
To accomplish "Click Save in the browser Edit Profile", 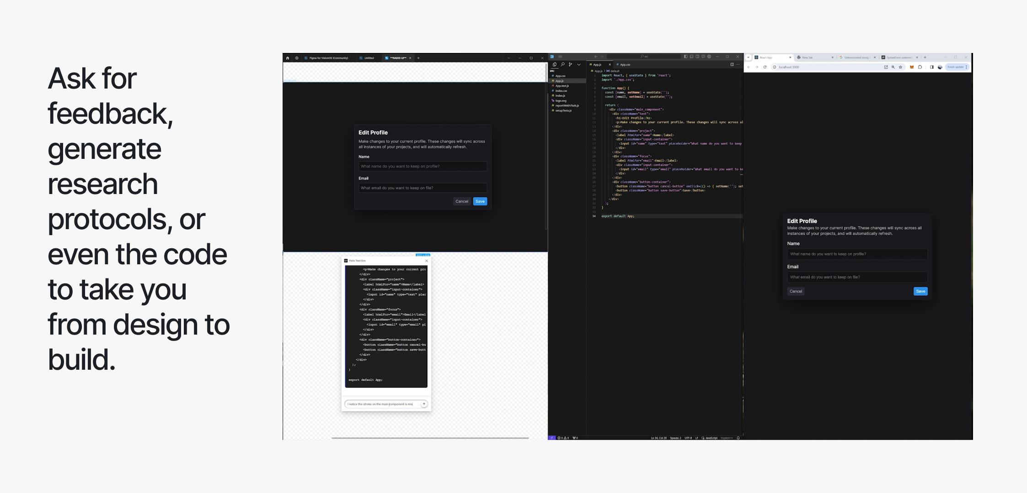I will pyautogui.click(x=920, y=291).
